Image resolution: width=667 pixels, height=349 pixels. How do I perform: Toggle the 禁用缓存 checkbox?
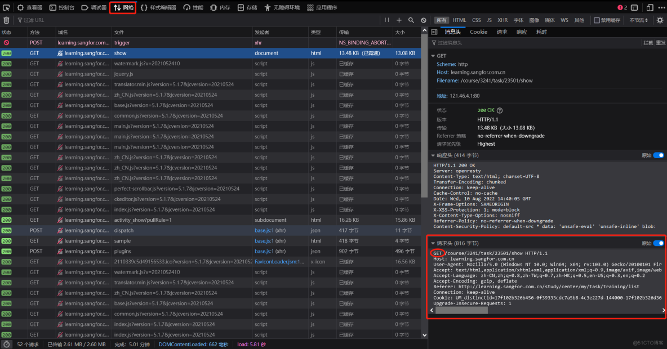tap(597, 20)
